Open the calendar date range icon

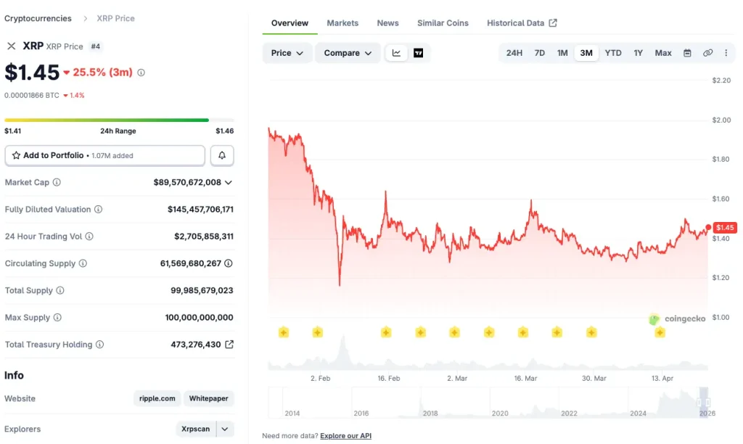click(x=687, y=53)
